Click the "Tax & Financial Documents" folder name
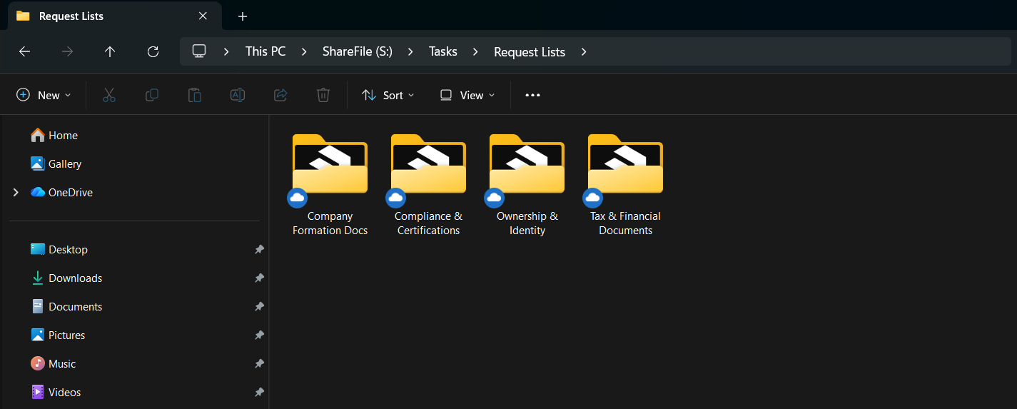 point(625,223)
